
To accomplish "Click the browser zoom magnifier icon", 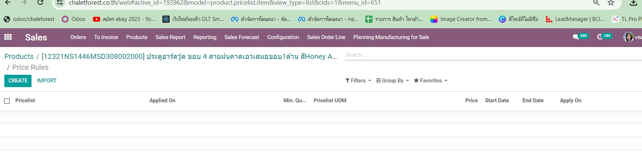I will click(596, 3).
